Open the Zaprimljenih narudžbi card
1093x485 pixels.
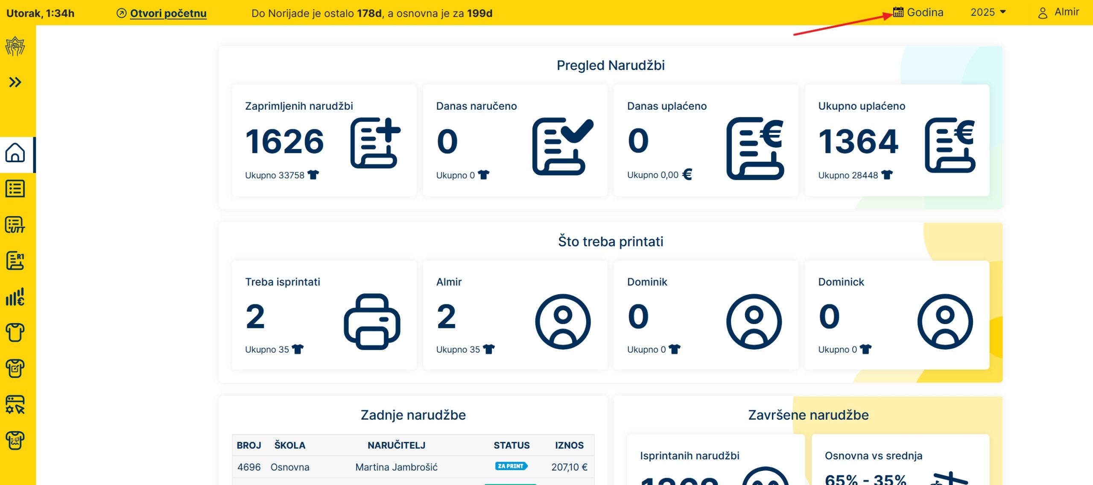(x=324, y=140)
